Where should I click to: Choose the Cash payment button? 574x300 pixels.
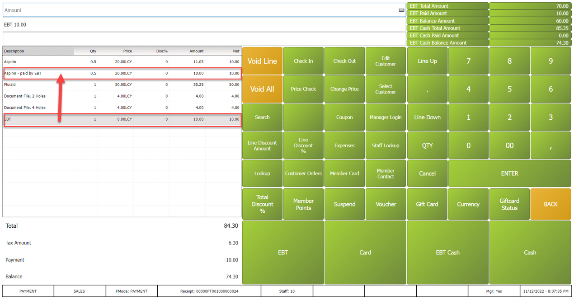click(x=530, y=253)
